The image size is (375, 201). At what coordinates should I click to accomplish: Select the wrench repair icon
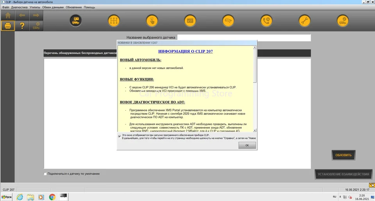tap(304, 21)
